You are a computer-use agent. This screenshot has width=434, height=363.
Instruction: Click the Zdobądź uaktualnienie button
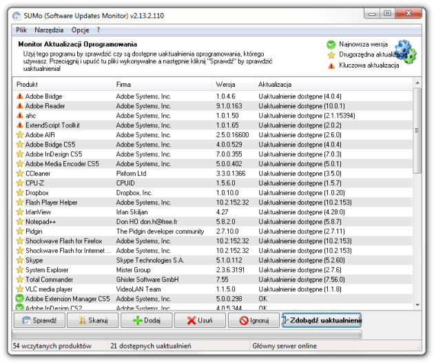tap(322, 320)
